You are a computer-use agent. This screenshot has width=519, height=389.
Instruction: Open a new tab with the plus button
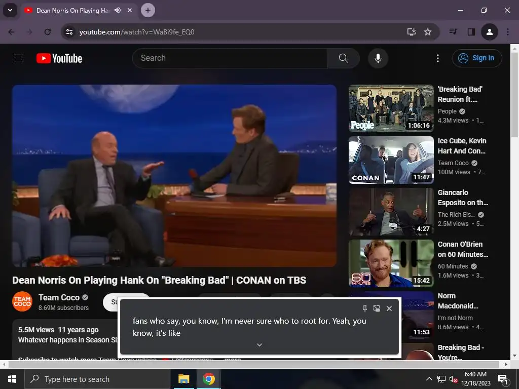coord(148,10)
